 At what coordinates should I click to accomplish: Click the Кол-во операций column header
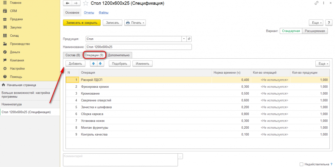pos(271,73)
